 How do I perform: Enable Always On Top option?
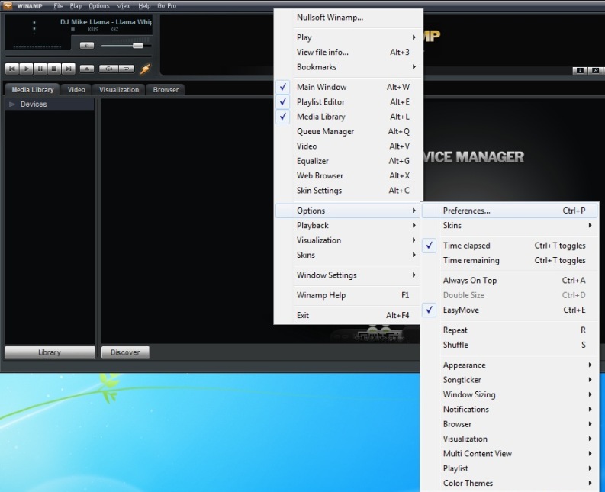(x=510, y=281)
